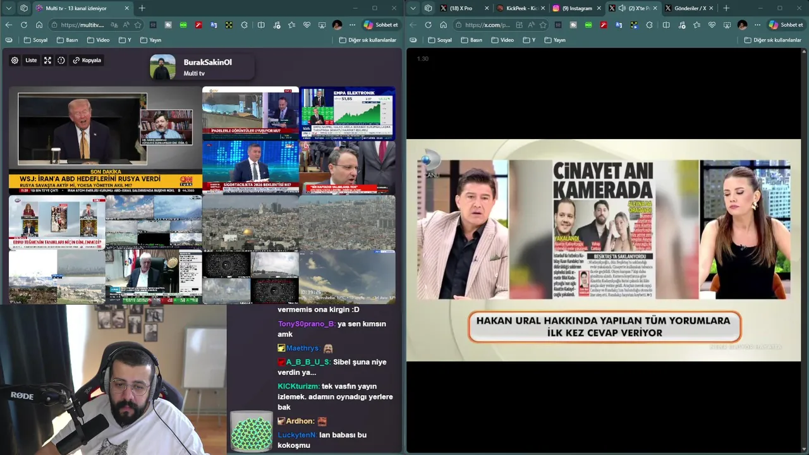Reload the Multi tv page
This screenshot has width=809, height=455.
(x=23, y=25)
